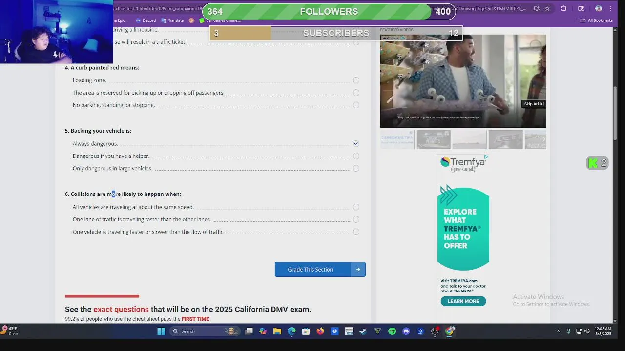Select the '5 Essential Tips' video thumbnail
The image size is (625, 351).
397,139
